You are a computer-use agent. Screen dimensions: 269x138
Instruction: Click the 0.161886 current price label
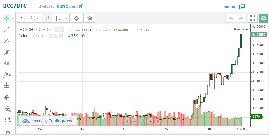click(258, 34)
